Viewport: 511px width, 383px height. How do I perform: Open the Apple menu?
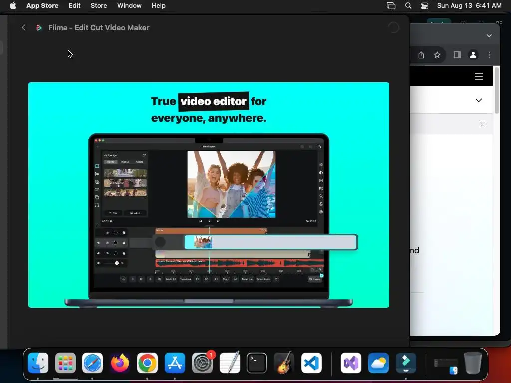(x=13, y=5)
